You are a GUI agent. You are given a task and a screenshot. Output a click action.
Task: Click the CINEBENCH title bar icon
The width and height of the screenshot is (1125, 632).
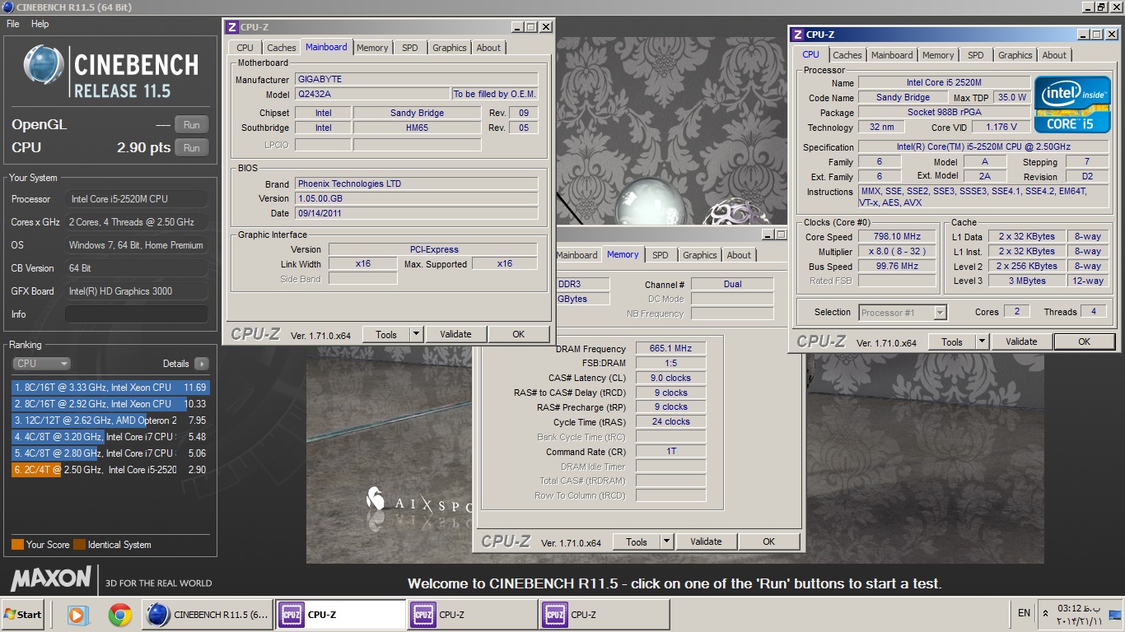(7, 7)
